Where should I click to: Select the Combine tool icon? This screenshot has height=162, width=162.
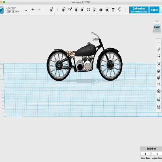pyautogui.click(x=101, y=10)
